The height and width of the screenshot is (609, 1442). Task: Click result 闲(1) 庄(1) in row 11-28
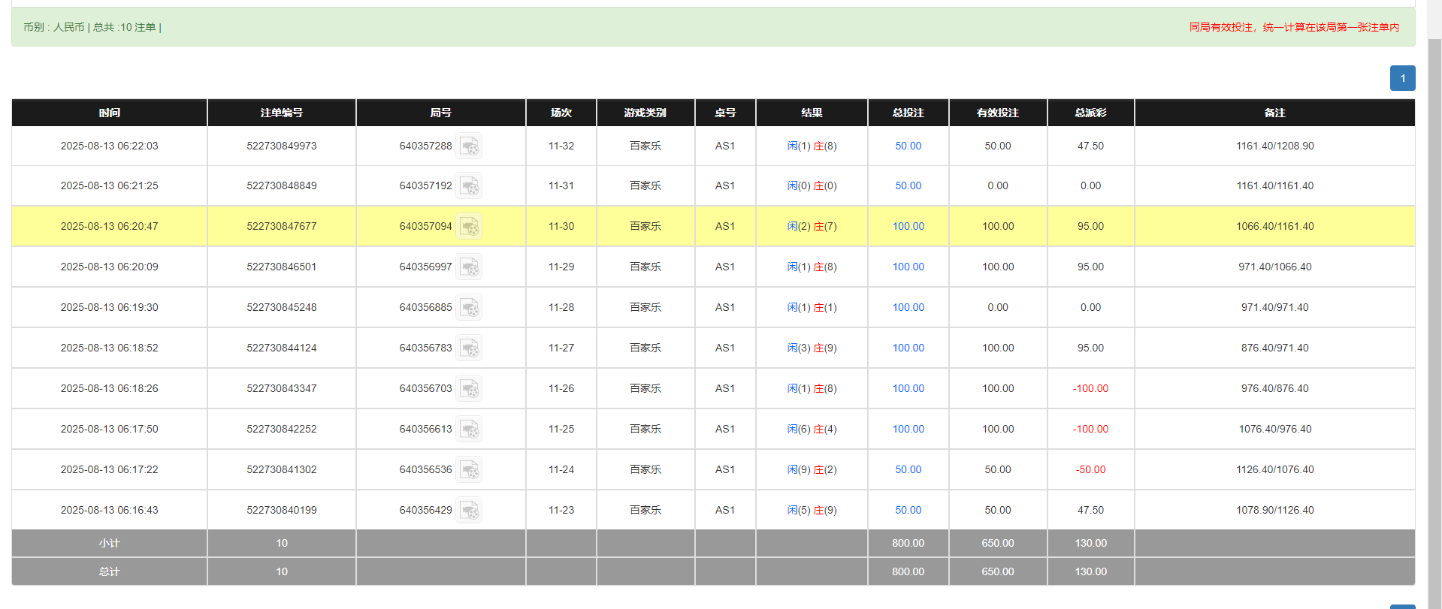click(812, 307)
